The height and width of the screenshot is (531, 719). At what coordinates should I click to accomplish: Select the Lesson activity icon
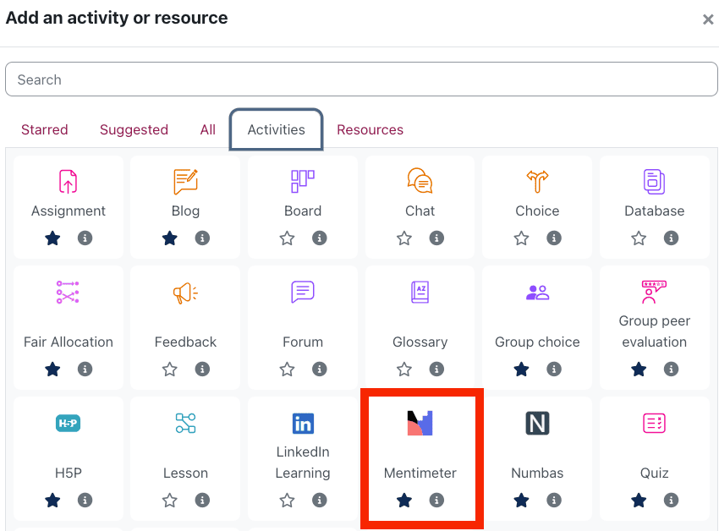point(185,423)
